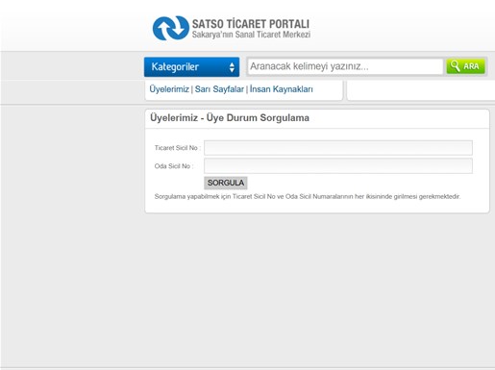The width and height of the screenshot is (495, 370).
Task: Focus the Oda Sicil No field
Action: [338, 166]
